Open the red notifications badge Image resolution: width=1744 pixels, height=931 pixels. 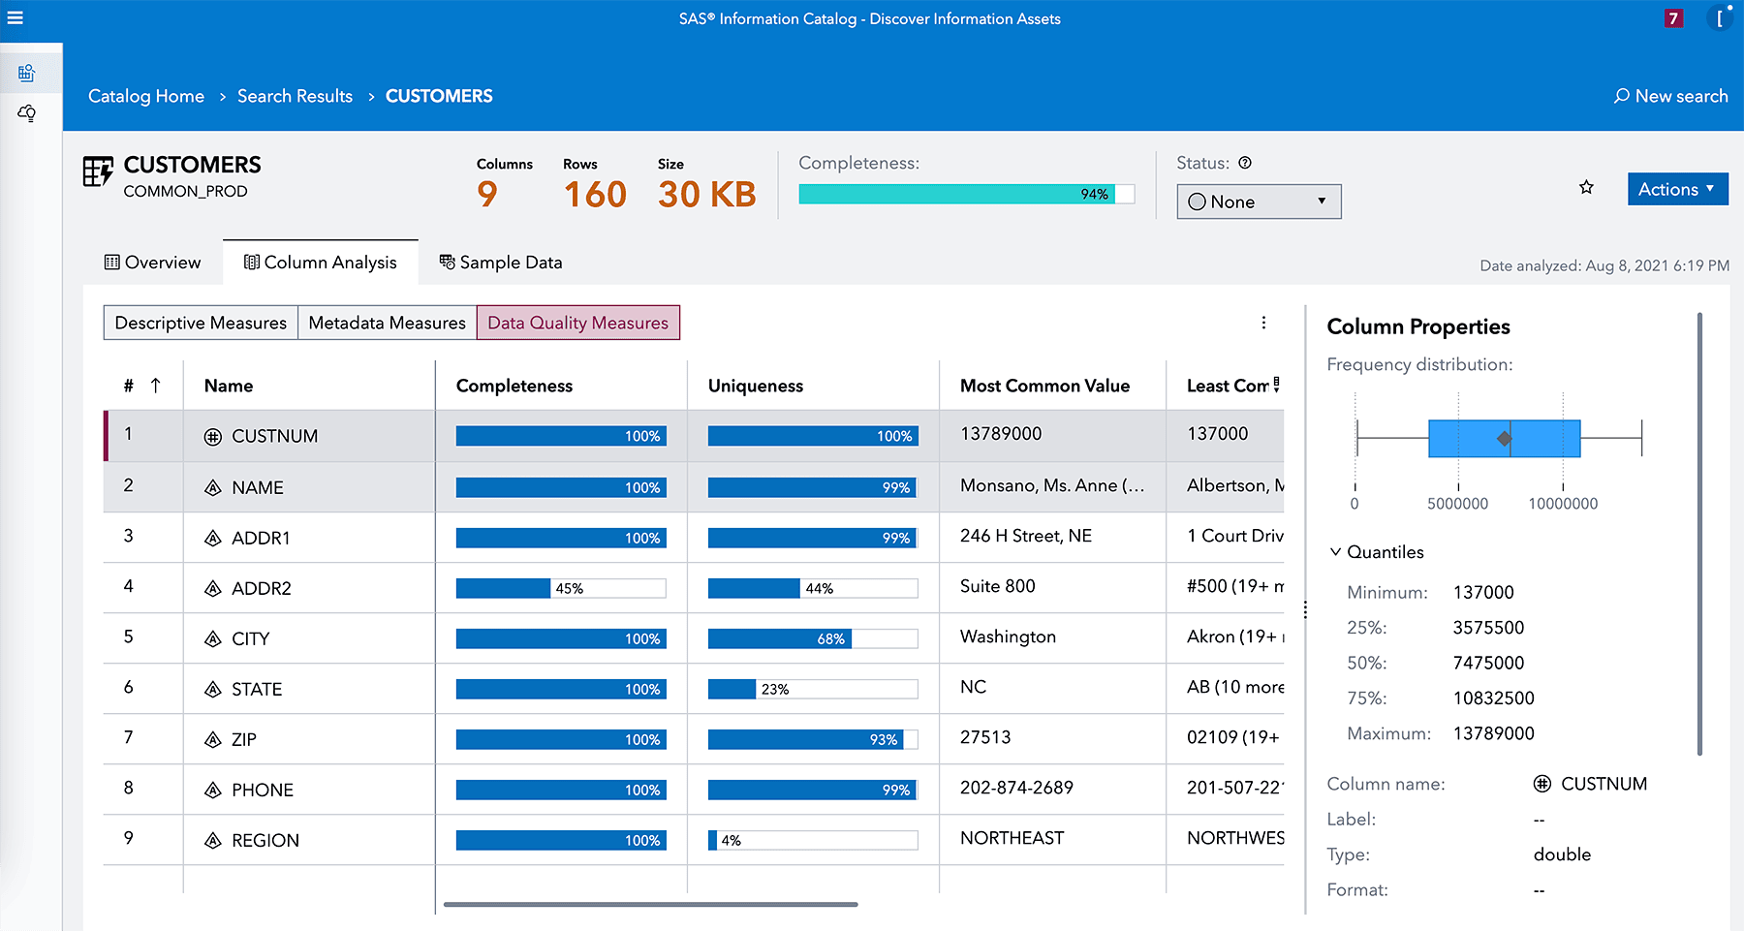pyautogui.click(x=1673, y=18)
